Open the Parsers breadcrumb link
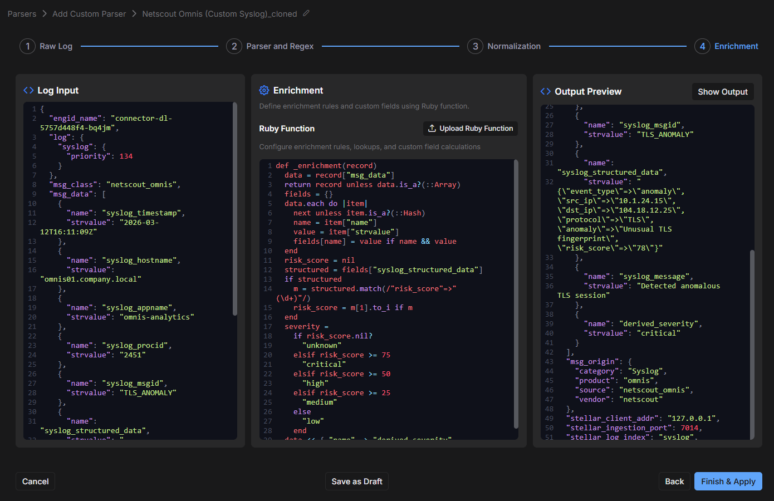 (22, 14)
